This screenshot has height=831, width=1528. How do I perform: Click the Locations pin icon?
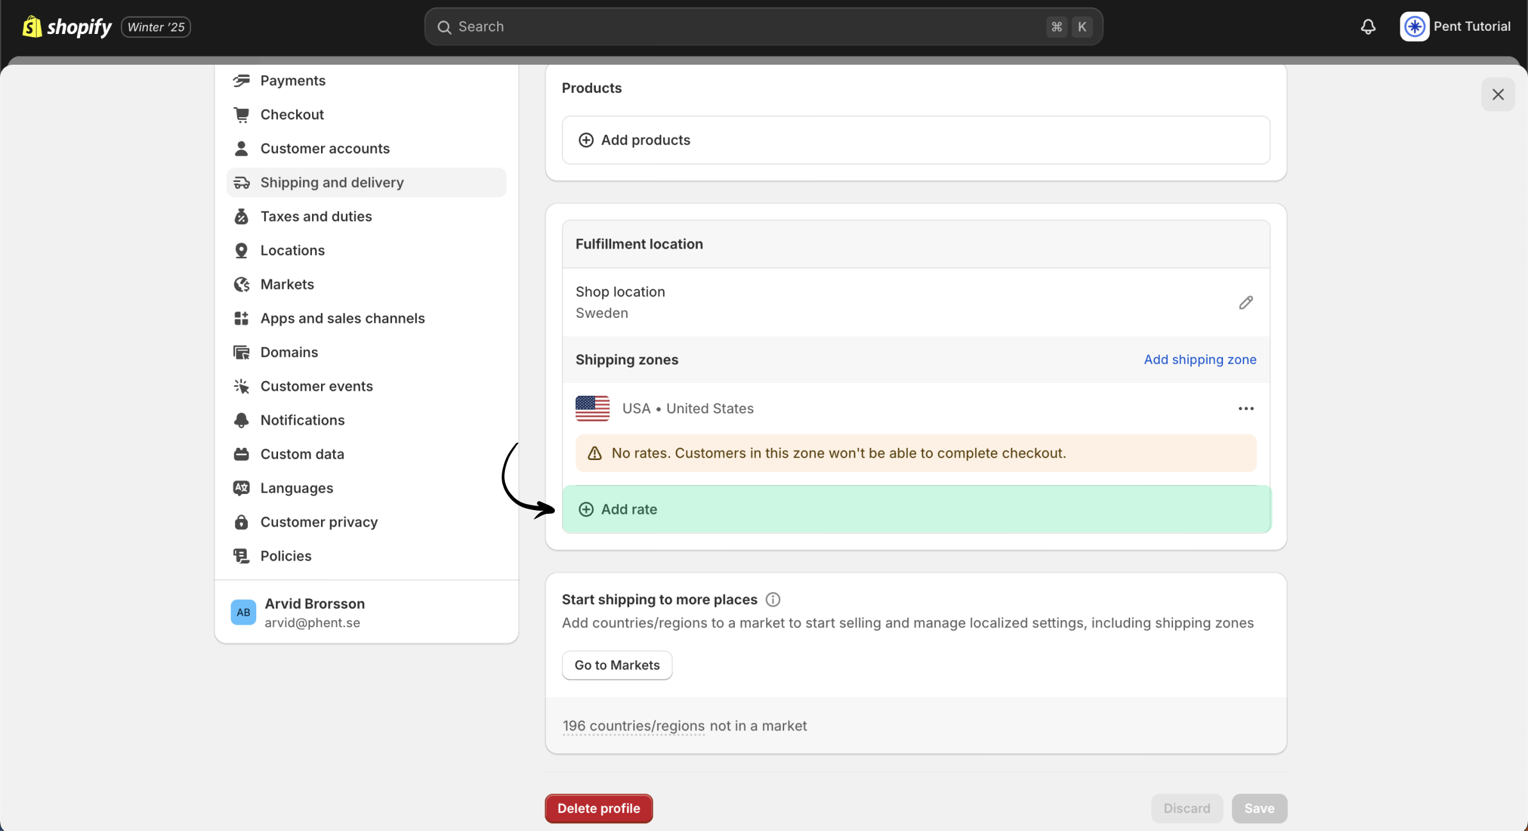[x=242, y=251]
